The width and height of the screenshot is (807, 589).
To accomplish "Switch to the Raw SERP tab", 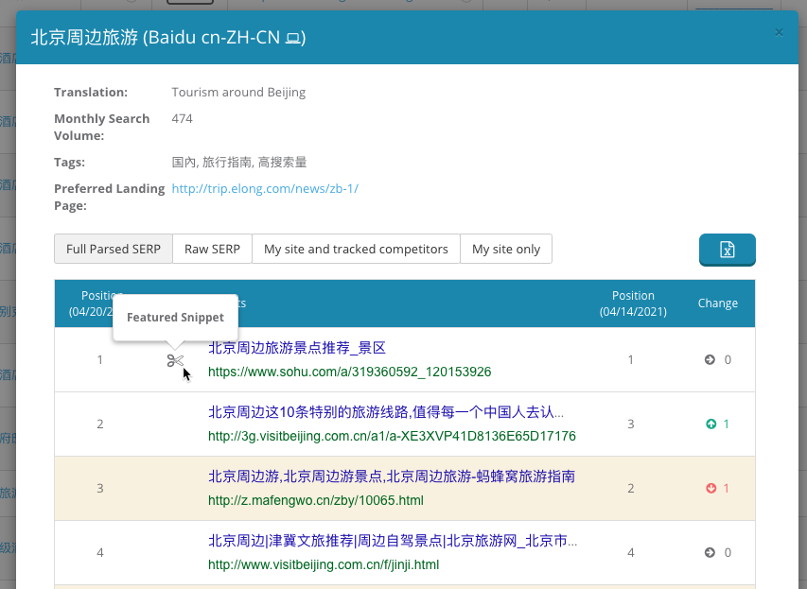I will click(211, 249).
